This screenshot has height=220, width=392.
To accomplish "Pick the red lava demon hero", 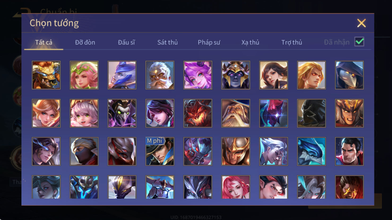I will [x=198, y=113].
